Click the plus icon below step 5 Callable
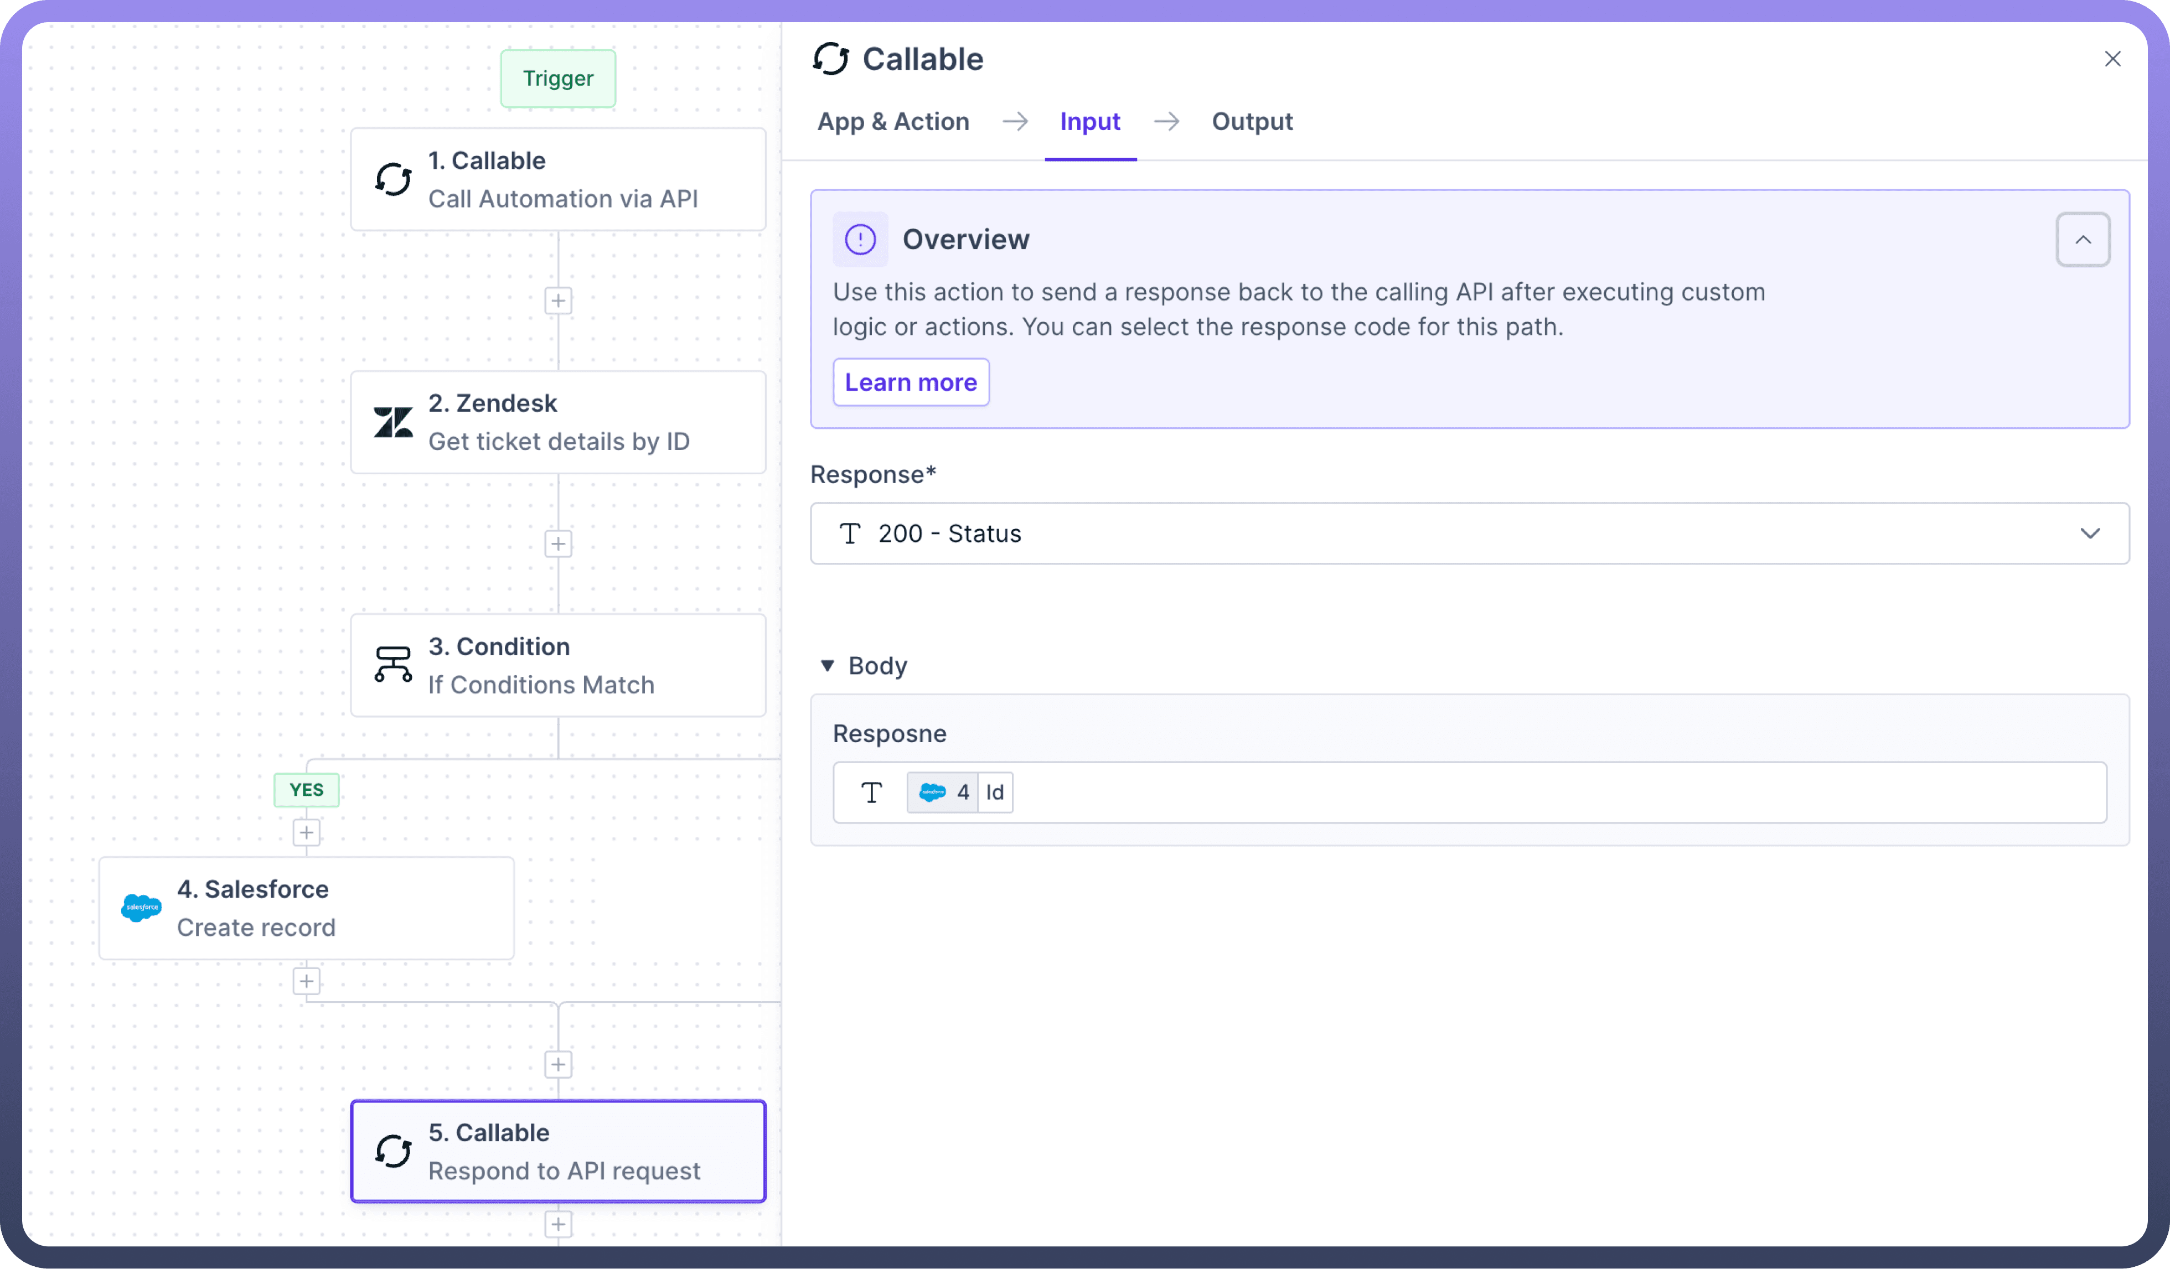This screenshot has width=2170, height=1269. (x=558, y=1224)
